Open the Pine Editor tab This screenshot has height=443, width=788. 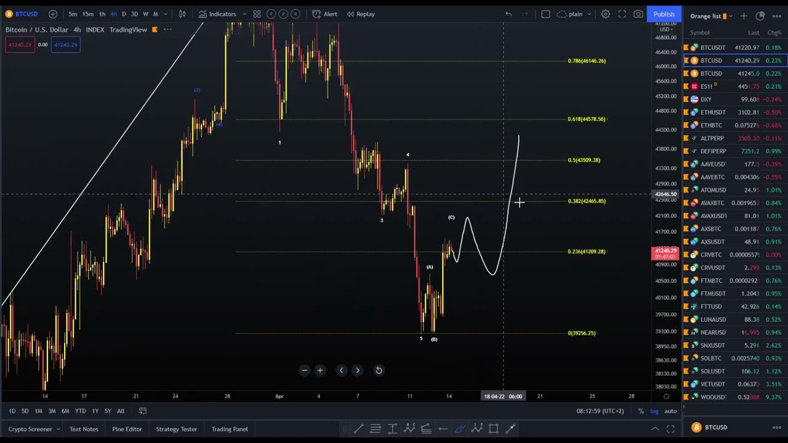(127, 429)
